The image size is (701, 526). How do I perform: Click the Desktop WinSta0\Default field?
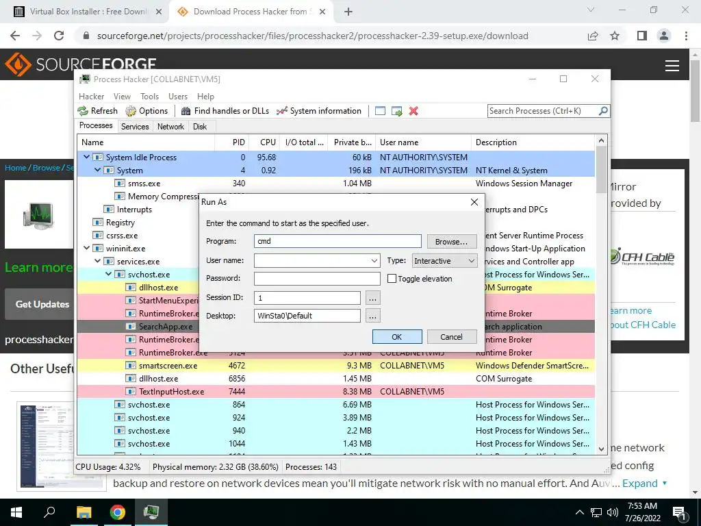pyautogui.click(x=307, y=316)
